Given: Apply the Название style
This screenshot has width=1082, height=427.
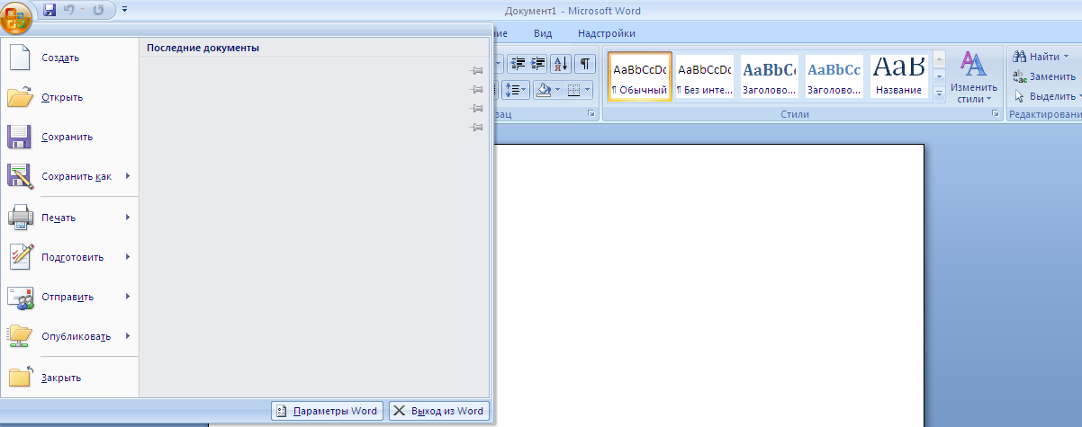Looking at the screenshot, I should (898, 76).
